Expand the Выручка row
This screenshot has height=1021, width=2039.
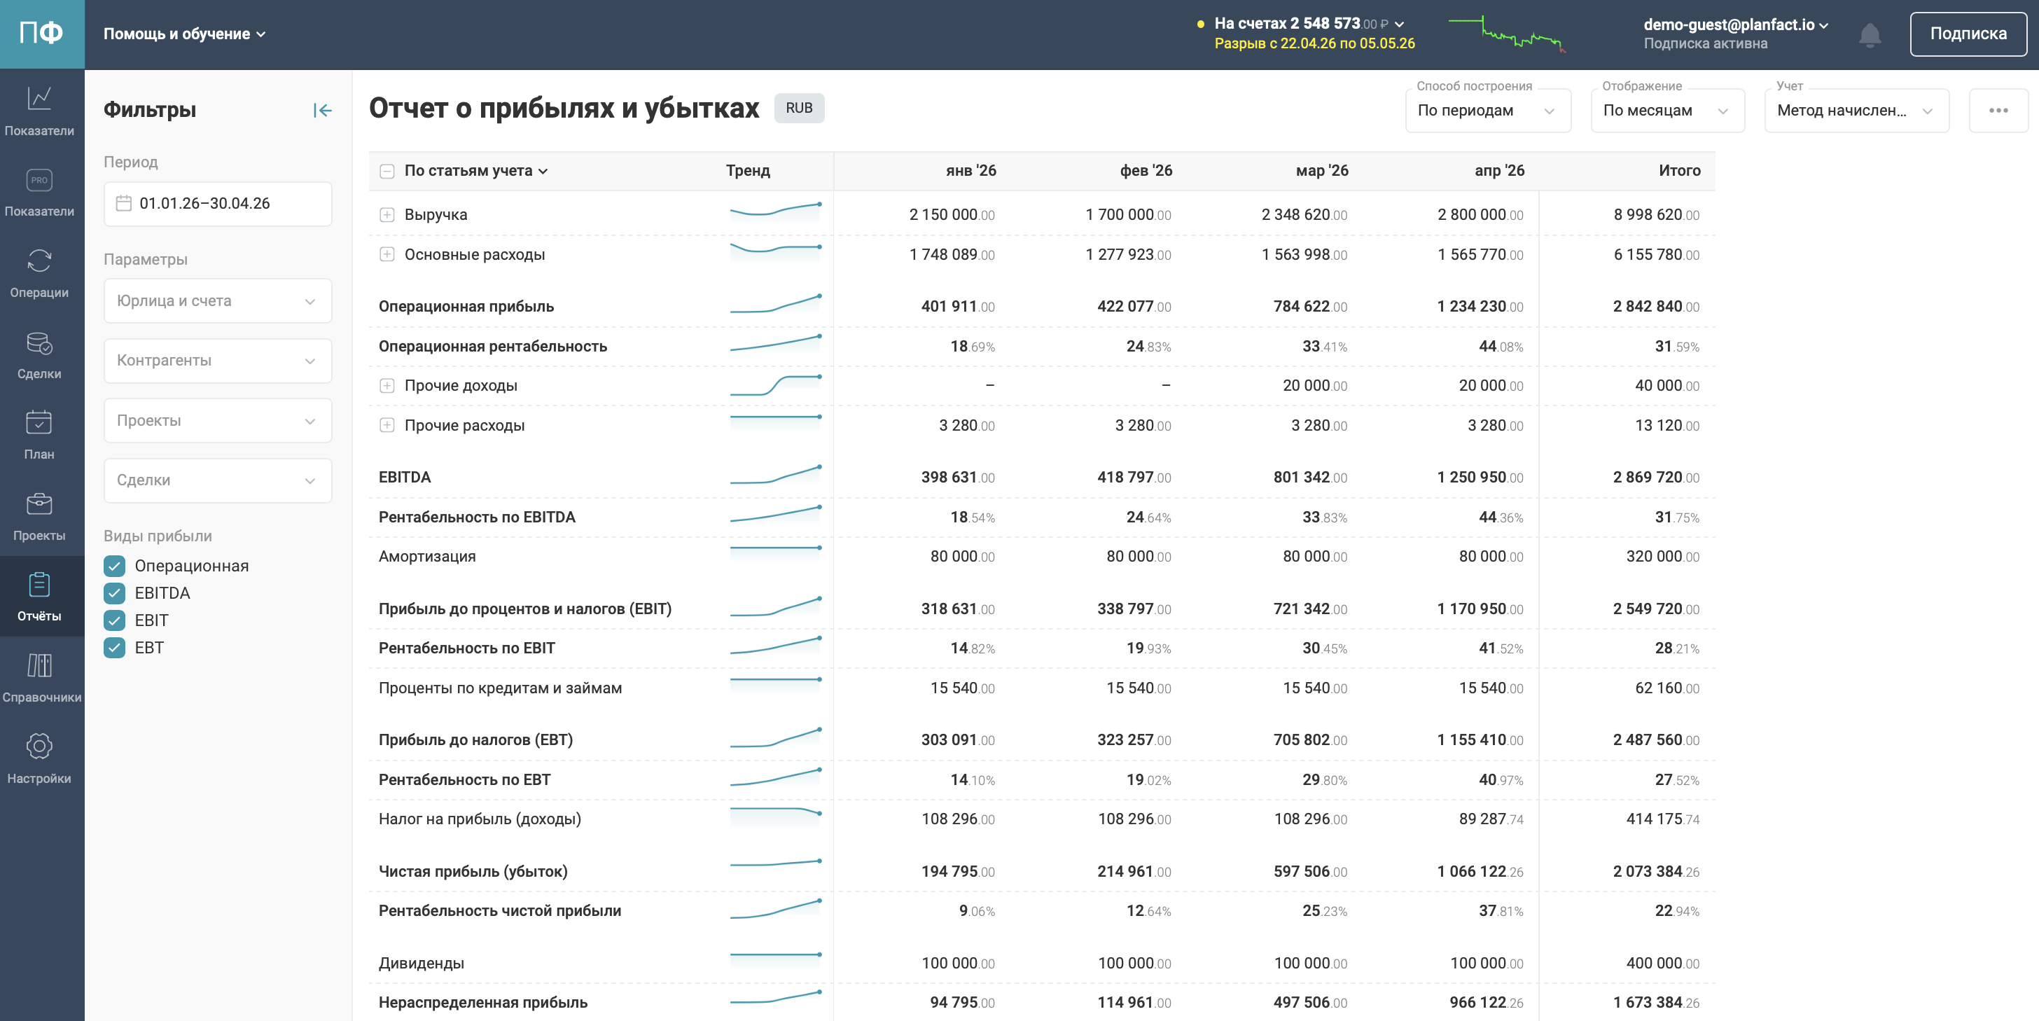(x=387, y=214)
